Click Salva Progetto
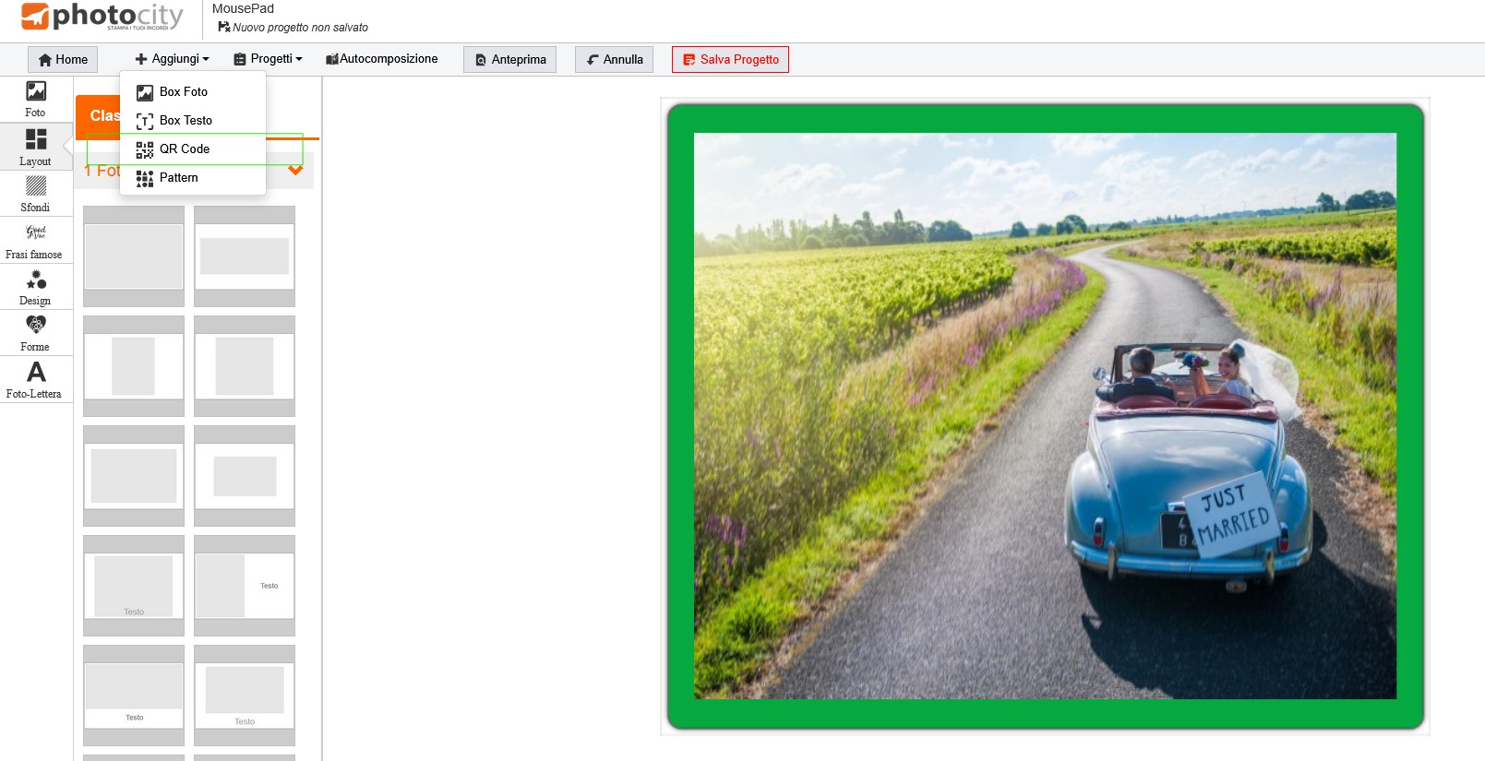The image size is (1485, 761). pos(730,59)
